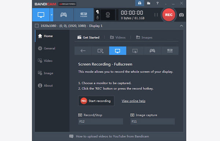Collapse the panel with the chevron arrow

tap(181, 26)
